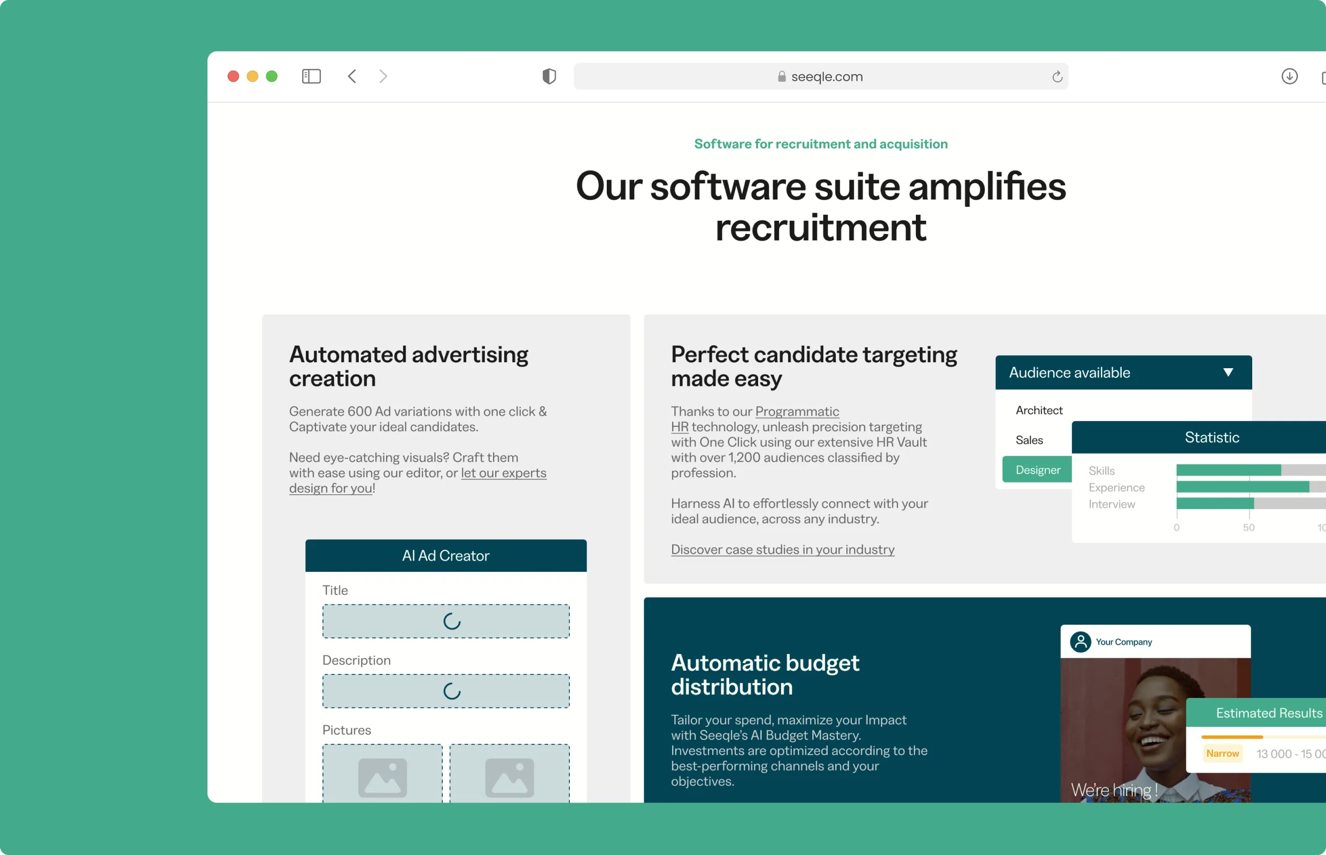Click the right Pictures image placeholder
The width and height of the screenshot is (1326, 855).
tap(509, 775)
